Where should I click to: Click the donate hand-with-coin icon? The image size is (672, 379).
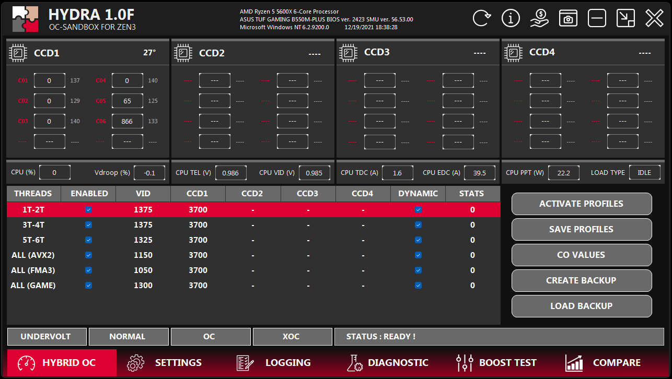click(x=539, y=18)
